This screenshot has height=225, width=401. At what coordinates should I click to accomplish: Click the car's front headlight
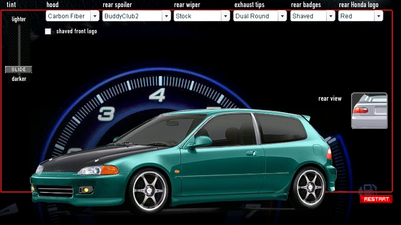pyautogui.click(x=98, y=171)
